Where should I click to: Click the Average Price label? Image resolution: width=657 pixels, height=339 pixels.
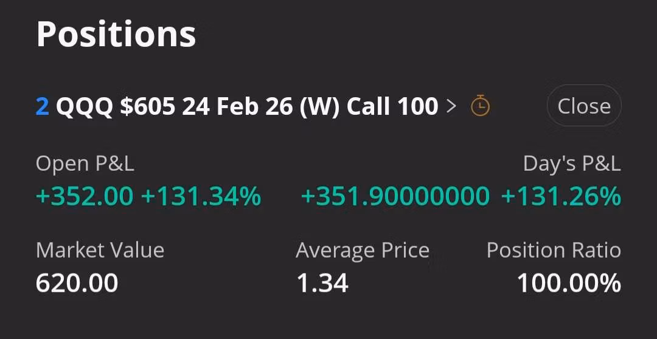click(x=363, y=250)
